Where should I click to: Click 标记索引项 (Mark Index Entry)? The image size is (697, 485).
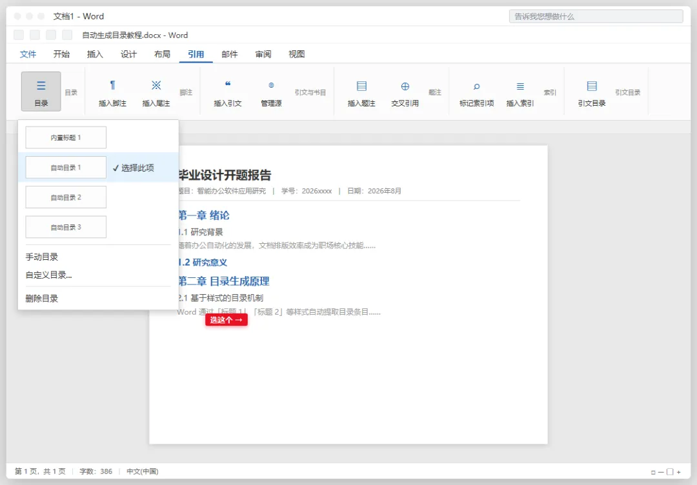point(476,94)
